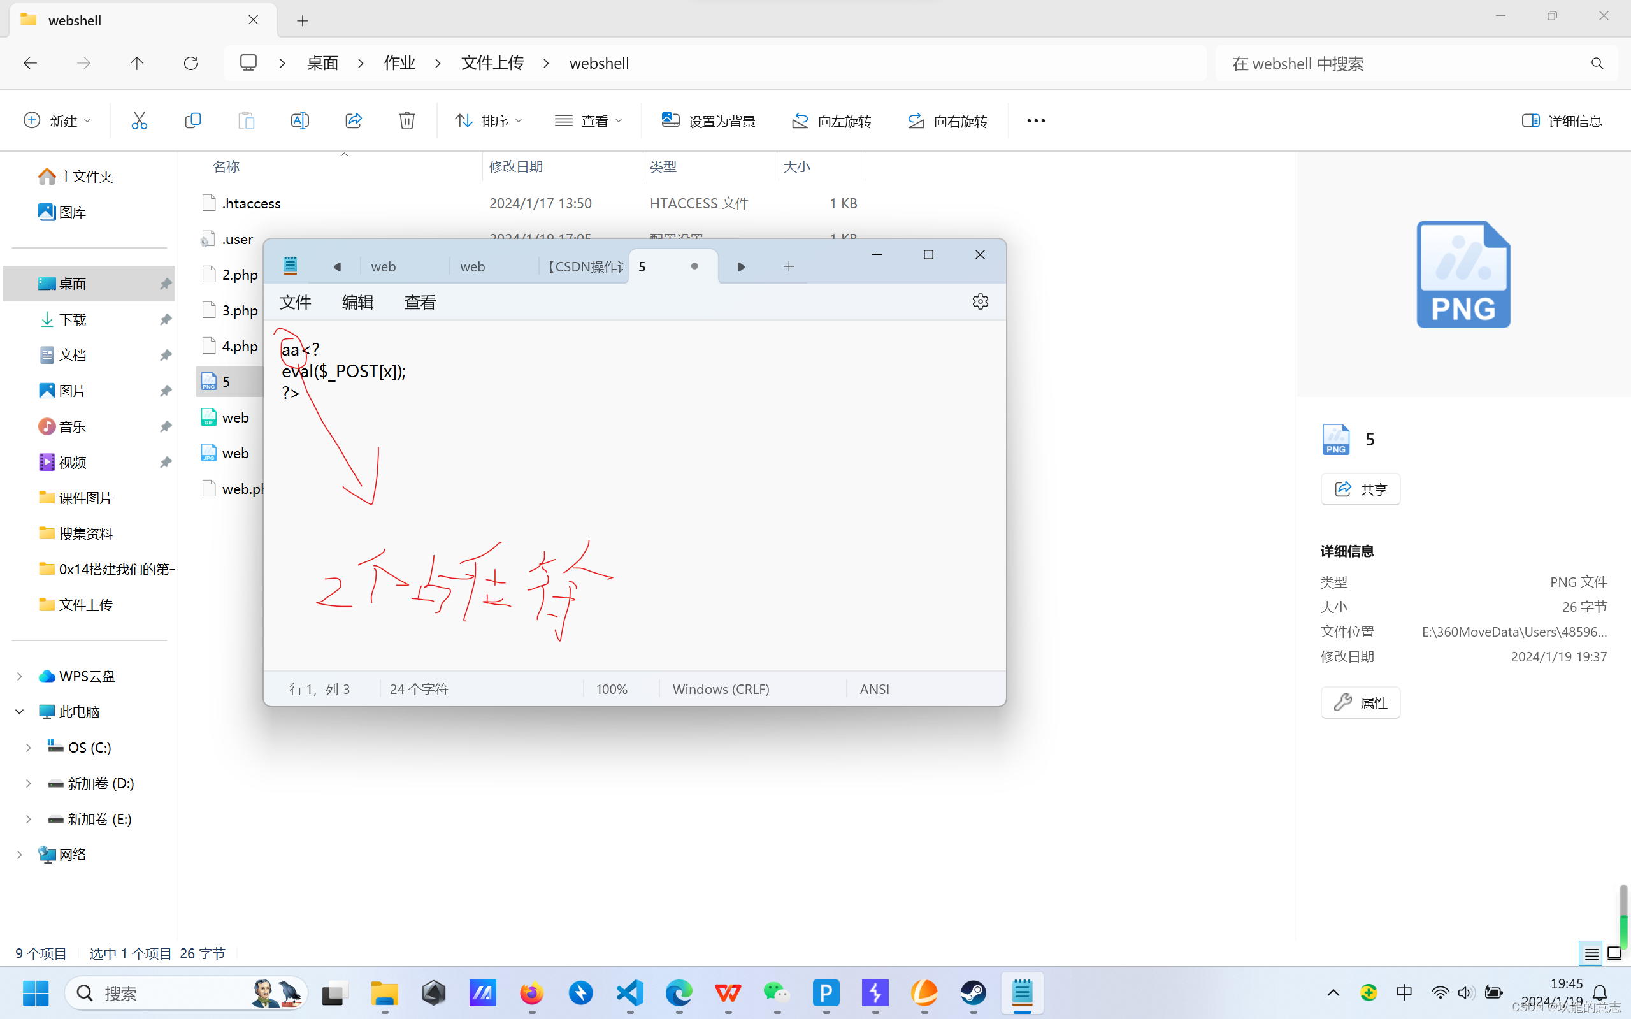This screenshot has width=1631, height=1019.
Task: Select the .htaccess file row
Action: (x=529, y=203)
